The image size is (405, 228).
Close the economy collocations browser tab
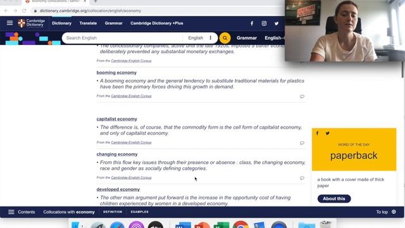pyautogui.click(x=85, y=1)
